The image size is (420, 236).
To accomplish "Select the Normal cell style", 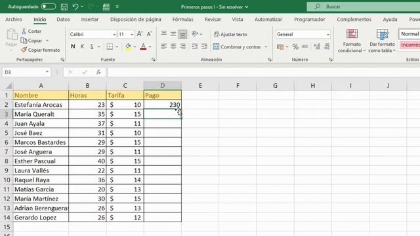I will pos(409,34).
